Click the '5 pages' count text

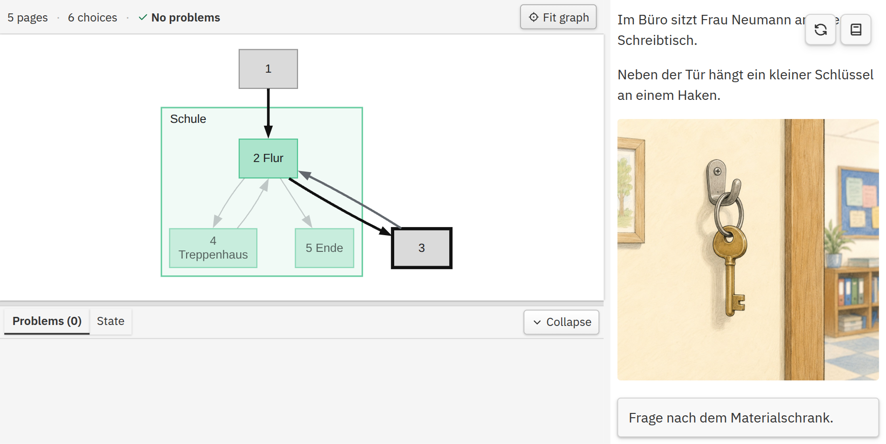pyautogui.click(x=28, y=18)
